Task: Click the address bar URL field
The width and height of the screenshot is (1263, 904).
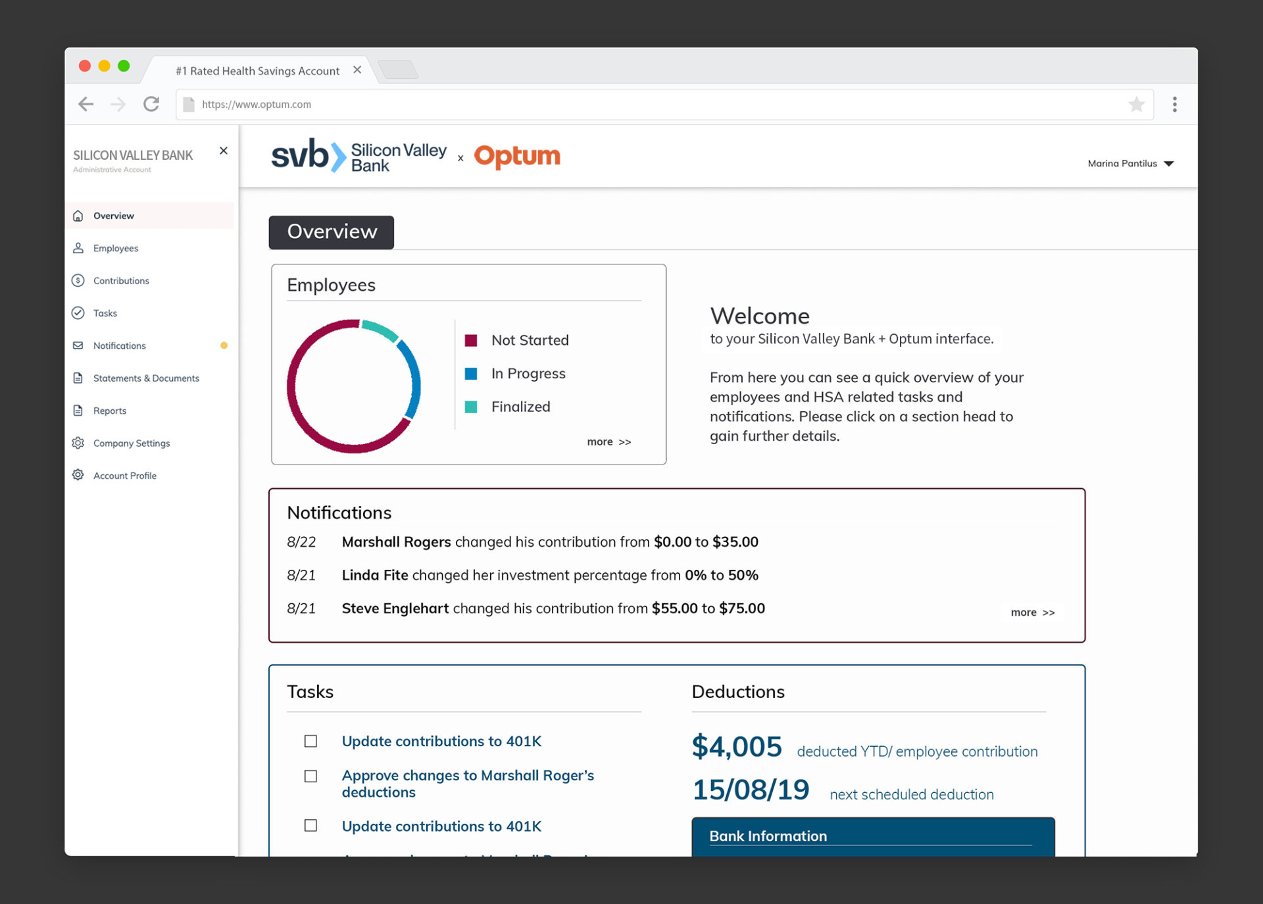Action: [x=664, y=104]
